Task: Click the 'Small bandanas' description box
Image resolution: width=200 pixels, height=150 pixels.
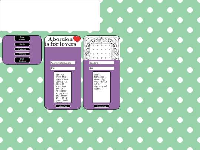Action: [101, 87]
